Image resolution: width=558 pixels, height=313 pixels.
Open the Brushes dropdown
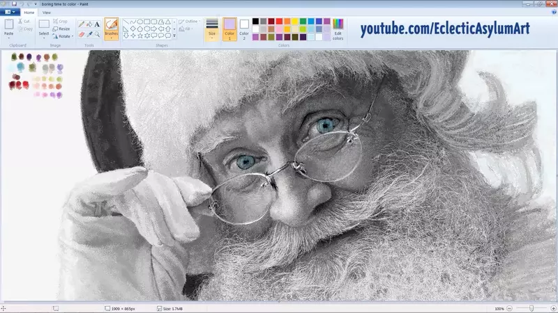[x=112, y=38]
